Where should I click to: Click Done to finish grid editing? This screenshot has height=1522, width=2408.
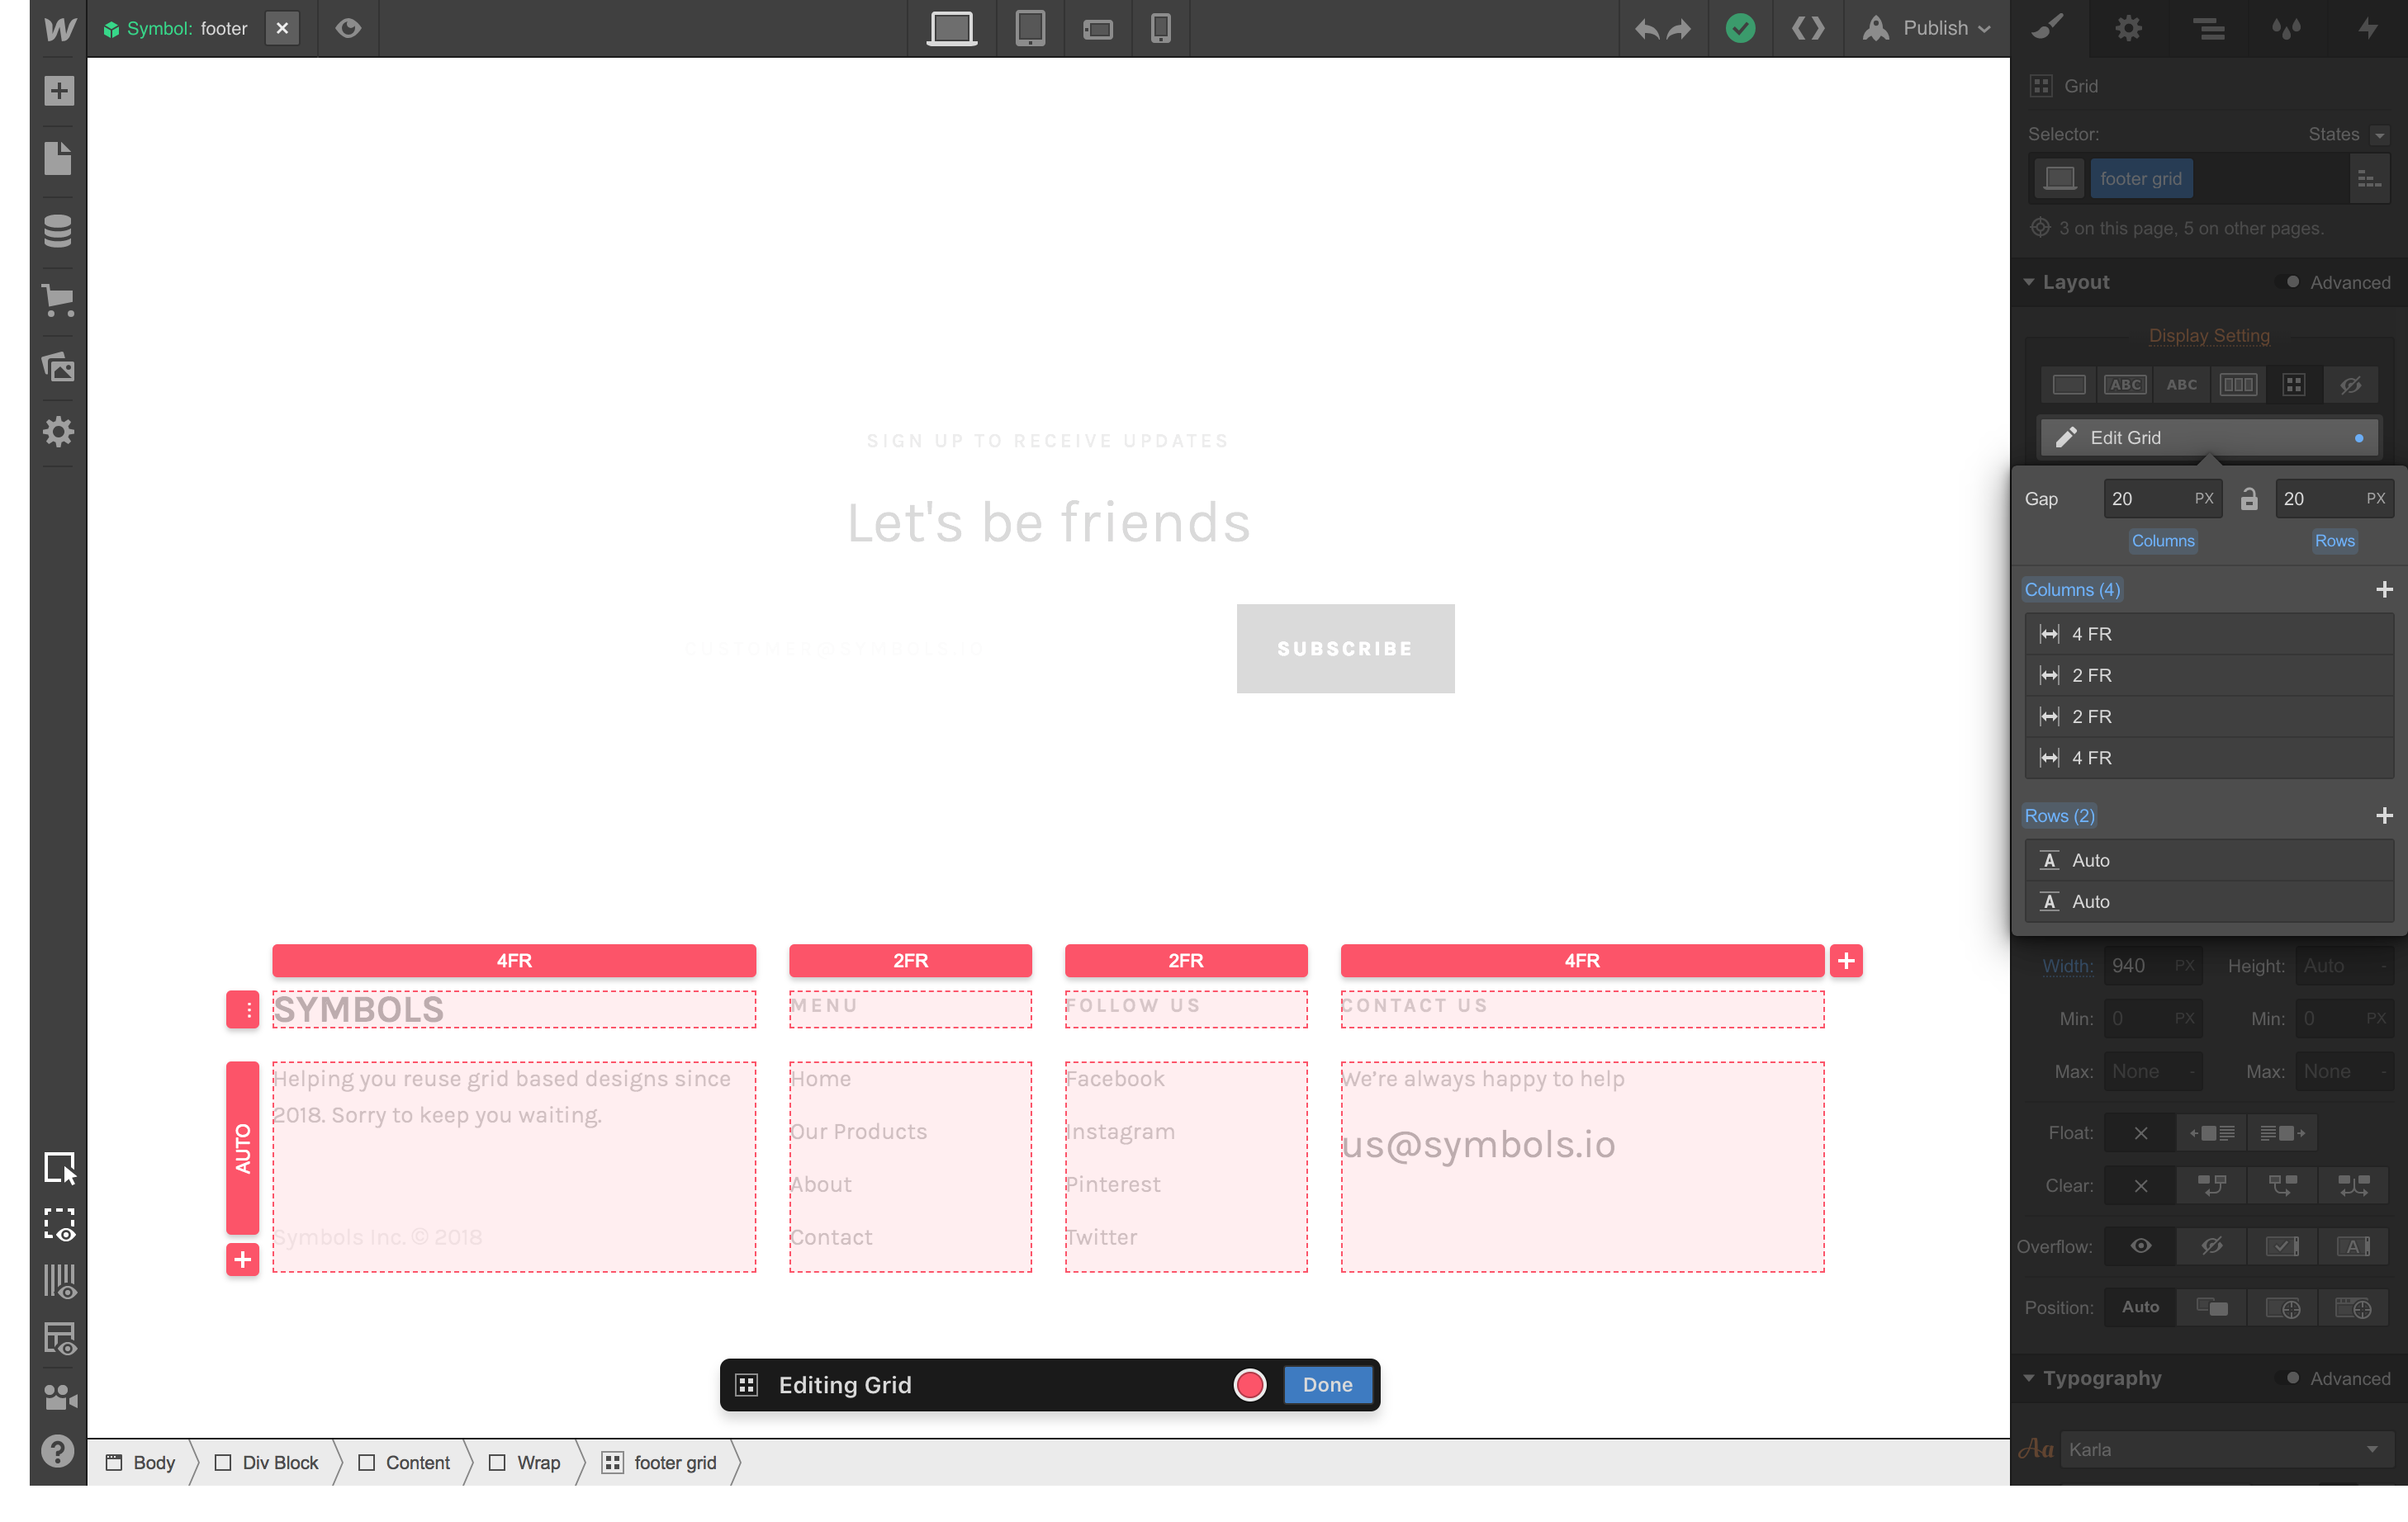[1327, 1385]
